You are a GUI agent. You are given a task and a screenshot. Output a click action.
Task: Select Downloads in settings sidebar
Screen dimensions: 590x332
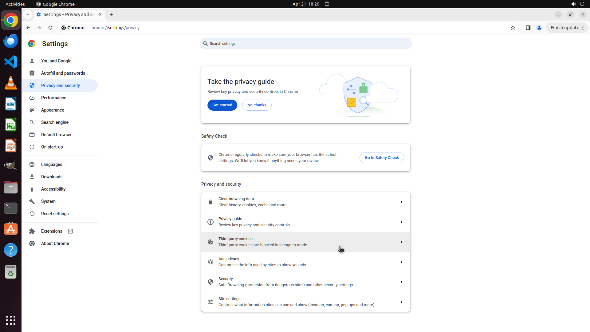[x=52, y=177]
